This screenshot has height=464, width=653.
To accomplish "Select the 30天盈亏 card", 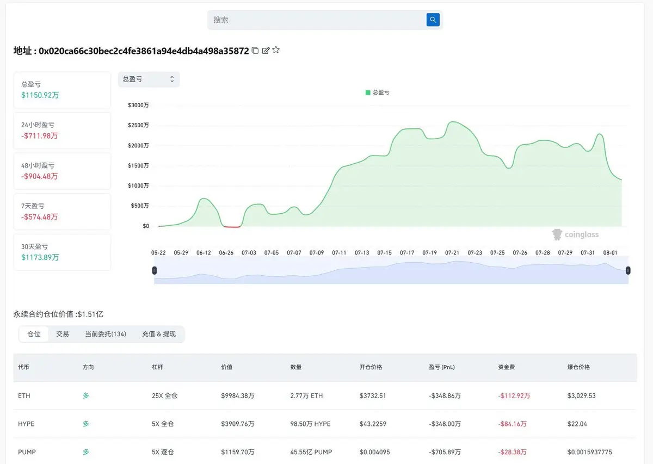I will tap(62, 252).
